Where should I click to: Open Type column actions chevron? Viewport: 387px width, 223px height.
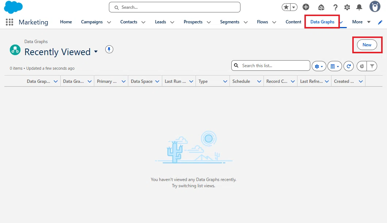pos(225,81)
